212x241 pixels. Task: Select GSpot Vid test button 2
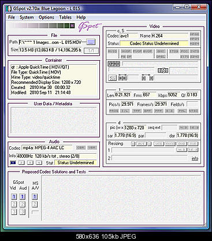tap(14, 204)
